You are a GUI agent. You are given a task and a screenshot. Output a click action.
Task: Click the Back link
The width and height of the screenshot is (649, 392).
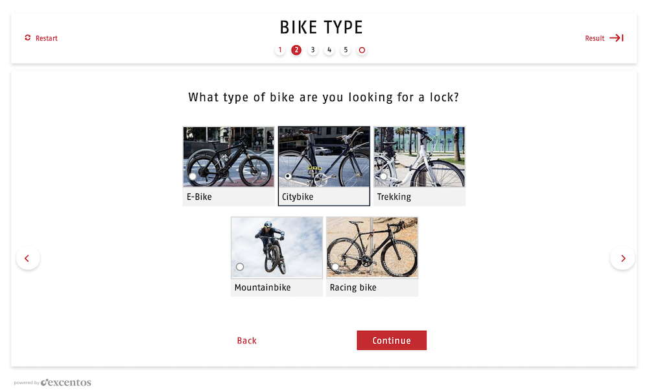coord(247,341)
